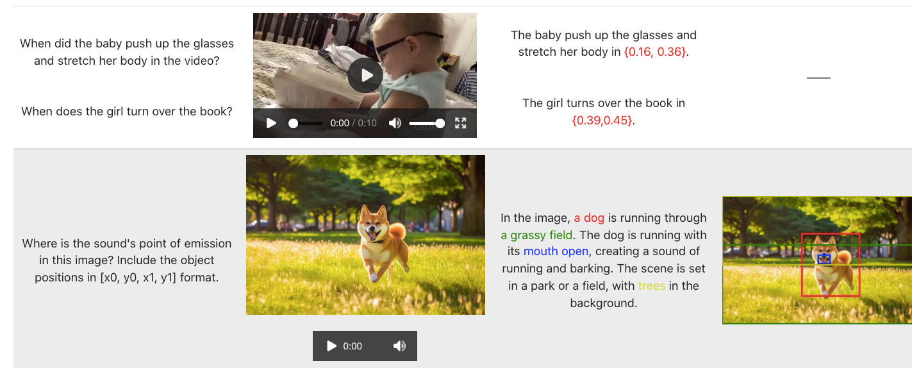The height and width of the screenshot is (368, 912).
Task: Click the red "a dog" highlighted text
Action: 589,218
